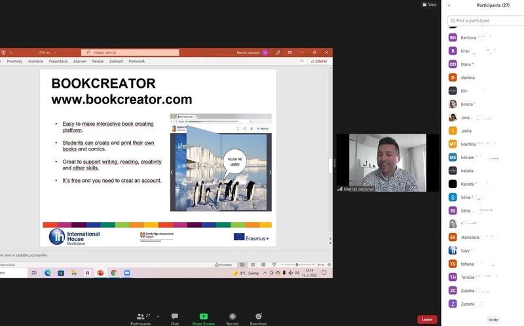Click the right arrow on the book image

[270, 172]
